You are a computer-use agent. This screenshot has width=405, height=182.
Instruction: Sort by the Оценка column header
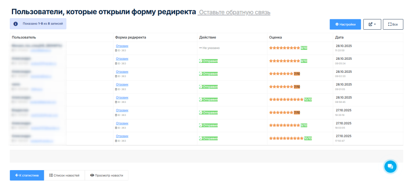pos(275,37)
